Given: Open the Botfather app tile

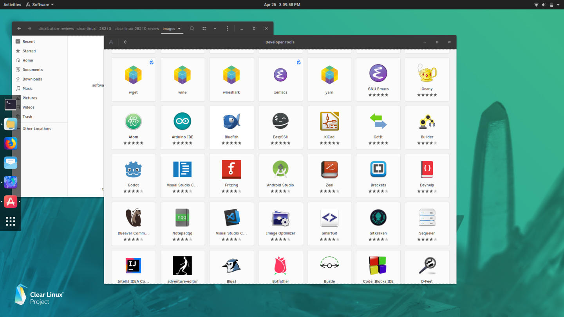Looking at the screenshot, I should point(280,267).
